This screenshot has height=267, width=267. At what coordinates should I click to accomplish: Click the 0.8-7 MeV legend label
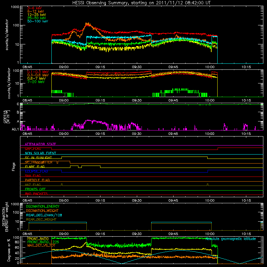(37, 78)
